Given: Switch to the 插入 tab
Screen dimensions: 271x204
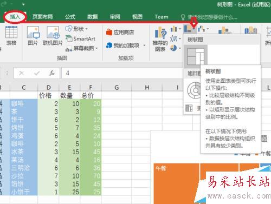Looking at the screenshot, I should pyautogui.click(x=15, y=17).
